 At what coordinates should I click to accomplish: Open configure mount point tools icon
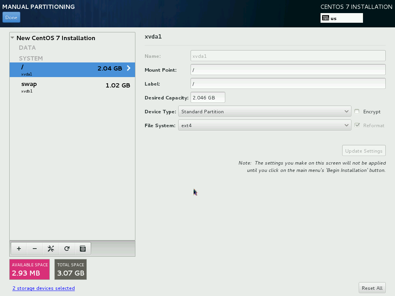coord(51,249)
